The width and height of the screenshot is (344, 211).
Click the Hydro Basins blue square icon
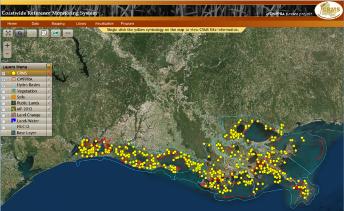pyautogui.click(x=14, y=85)
